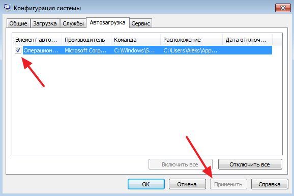294x196 pixels.
Task: Go to the Службы tab
Action: [x=73, y=23]
